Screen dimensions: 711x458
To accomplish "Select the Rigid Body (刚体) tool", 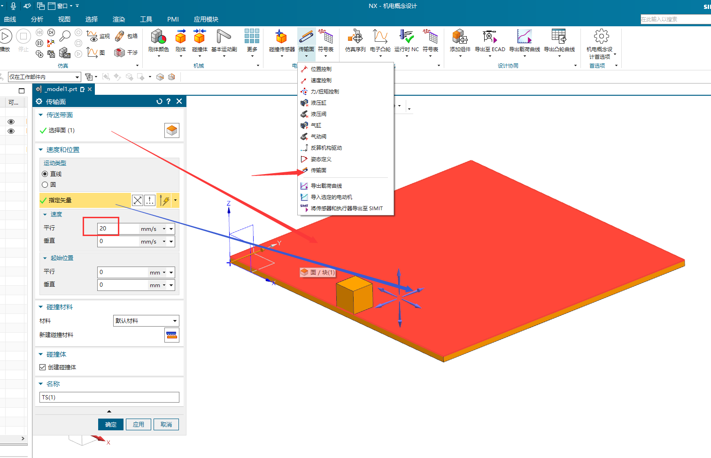I will (181, 40).
